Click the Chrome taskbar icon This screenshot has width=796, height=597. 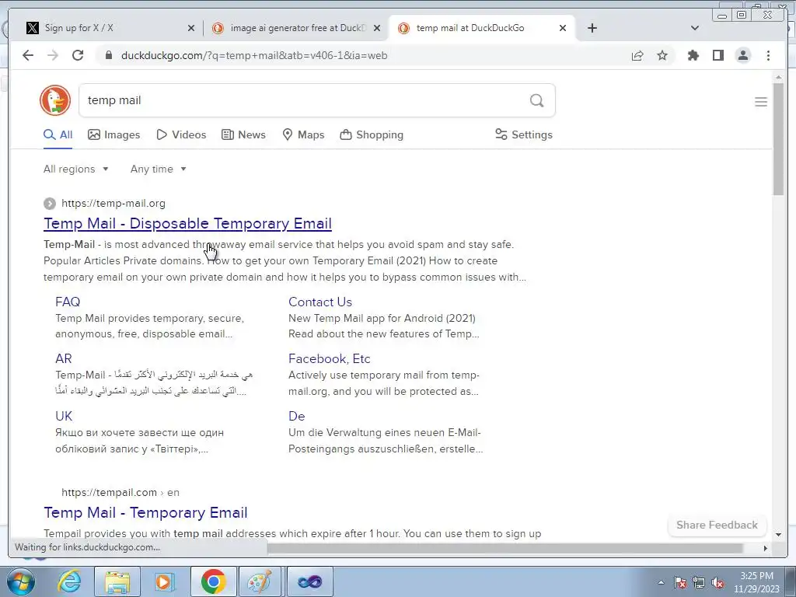coord(213,581)
